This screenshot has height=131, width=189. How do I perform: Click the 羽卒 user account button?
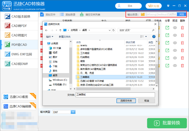(x=128, y=6)
